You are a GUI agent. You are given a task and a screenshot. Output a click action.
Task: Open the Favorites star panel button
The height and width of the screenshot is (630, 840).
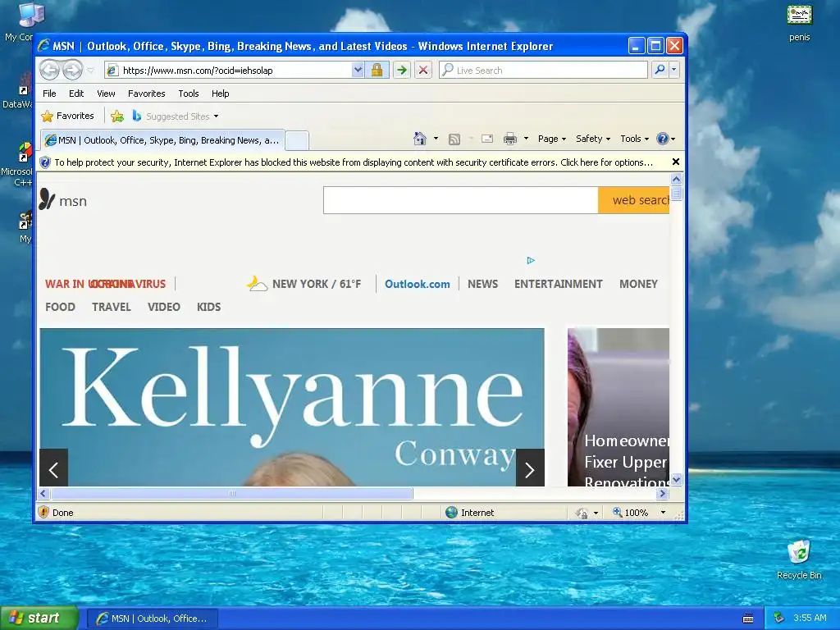coord(68,116)
